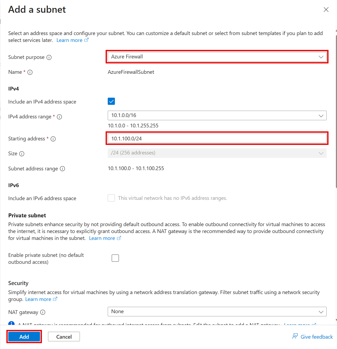Cancel adding the subnet
Image resolution: width=337 pixels, height=349 pixels.
(64, 336)
